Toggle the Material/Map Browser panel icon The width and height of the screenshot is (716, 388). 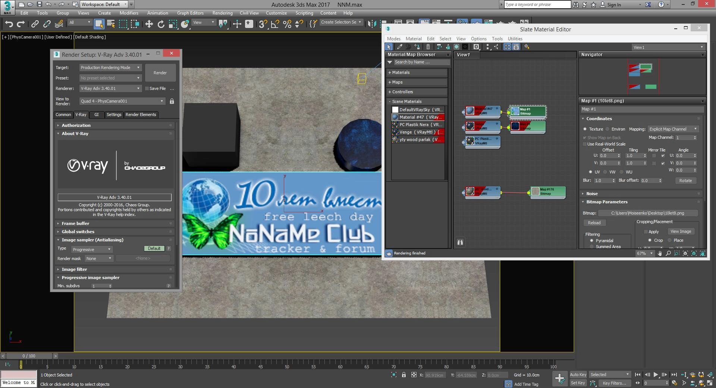click(x=507, y=47)
